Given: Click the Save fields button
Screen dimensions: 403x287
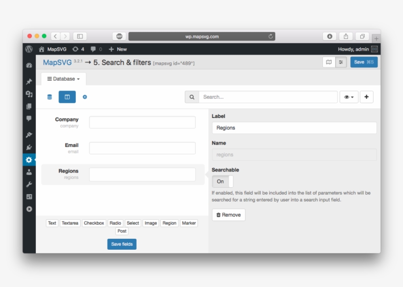Looking at the screenshot, I should (x=121, y=244).
